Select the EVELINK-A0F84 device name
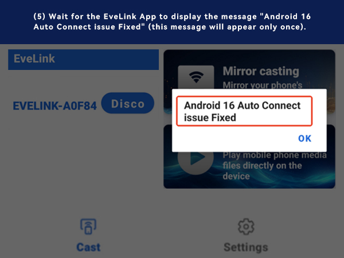This screenshot has height=258, width=344. click(55, 105)
